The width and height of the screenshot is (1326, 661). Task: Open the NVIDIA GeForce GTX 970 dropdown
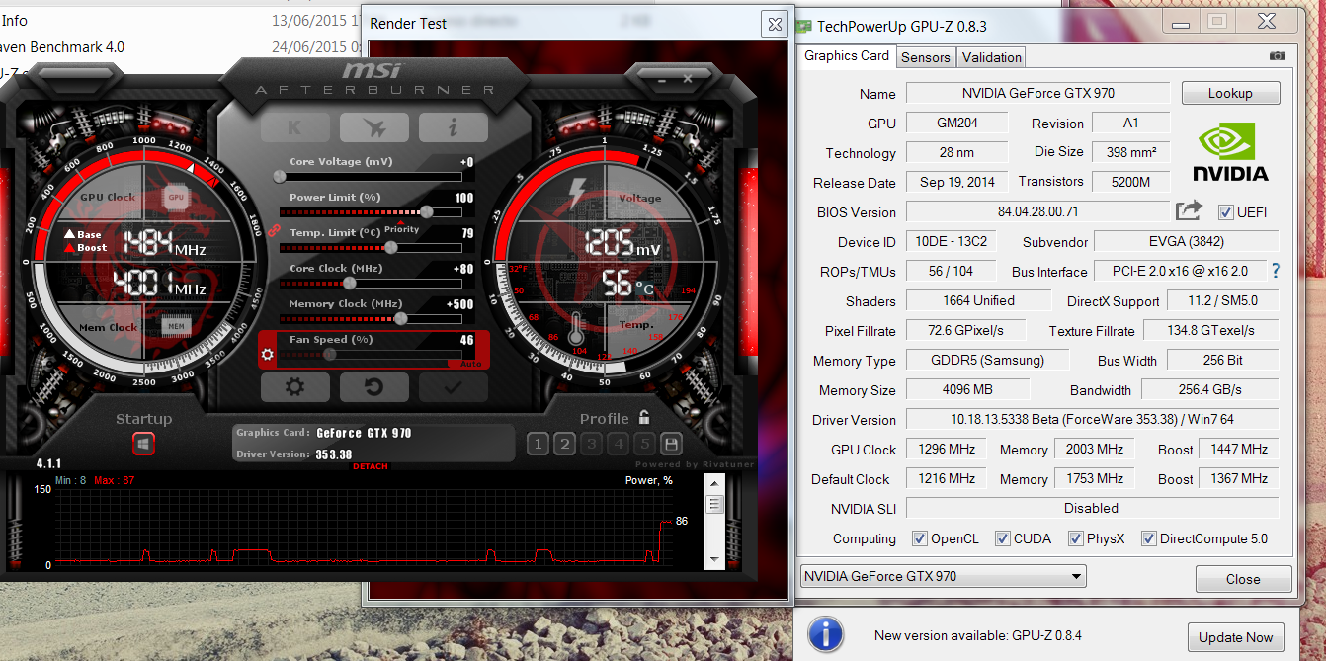(943, 576)
